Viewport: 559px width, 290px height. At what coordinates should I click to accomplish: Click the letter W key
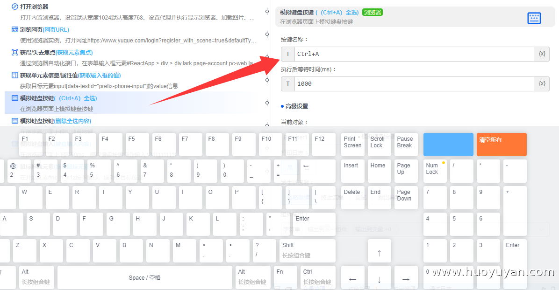[x=31, y=198]
